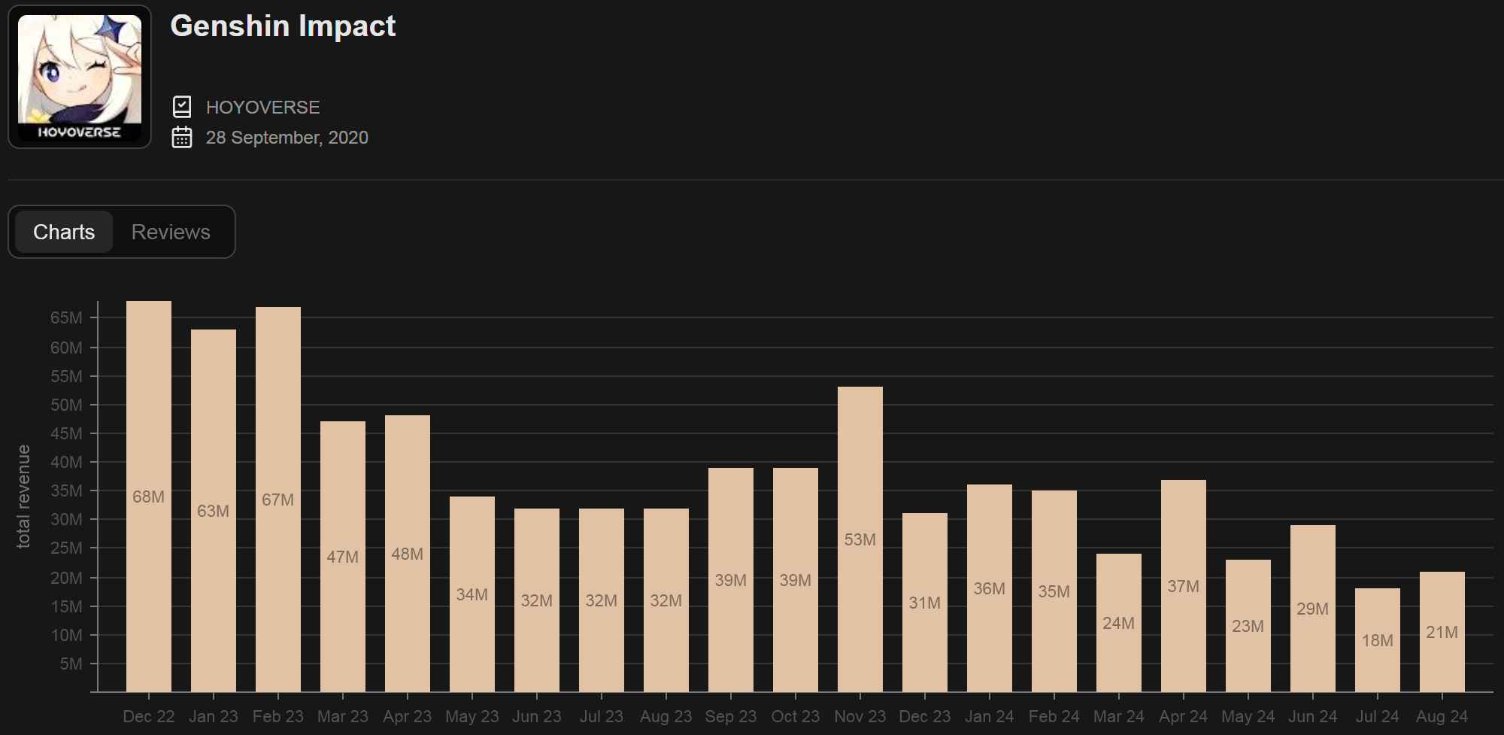The height and width of the screenshot is (735, 1504).
Task: Select the Mar 24 bar showing 24M
Action: point(1119,623)
